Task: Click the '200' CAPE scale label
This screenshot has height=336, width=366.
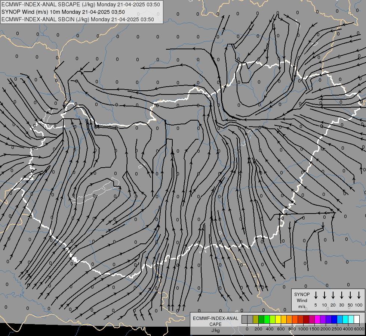Action: (258, 329)
